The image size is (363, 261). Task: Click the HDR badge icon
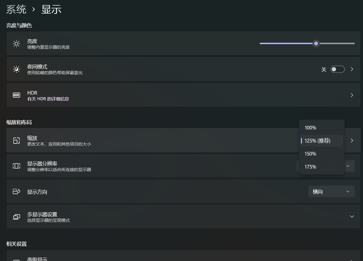pos(16,95)
